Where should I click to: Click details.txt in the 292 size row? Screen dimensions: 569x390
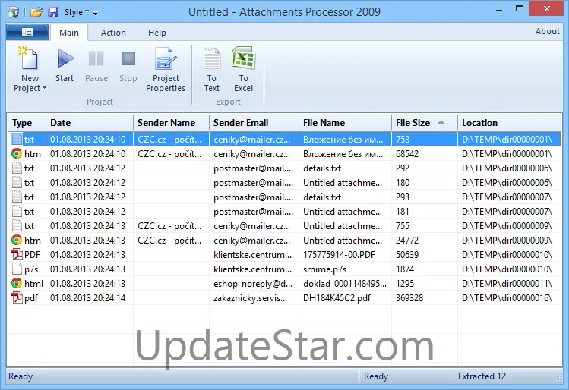pyautogui.click(x=322, y=168)
